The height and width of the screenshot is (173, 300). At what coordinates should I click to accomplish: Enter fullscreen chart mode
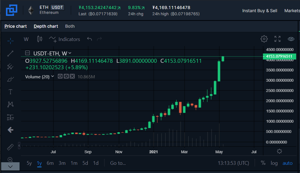click(x=277, y=39)
